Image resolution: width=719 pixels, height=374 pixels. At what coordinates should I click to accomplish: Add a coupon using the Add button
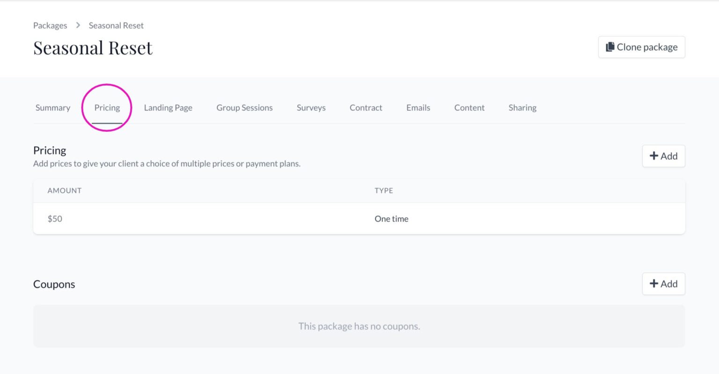663,284
